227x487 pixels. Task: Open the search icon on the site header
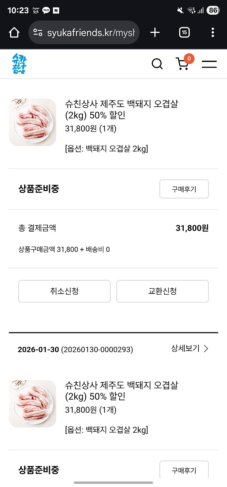coord(157,63)
